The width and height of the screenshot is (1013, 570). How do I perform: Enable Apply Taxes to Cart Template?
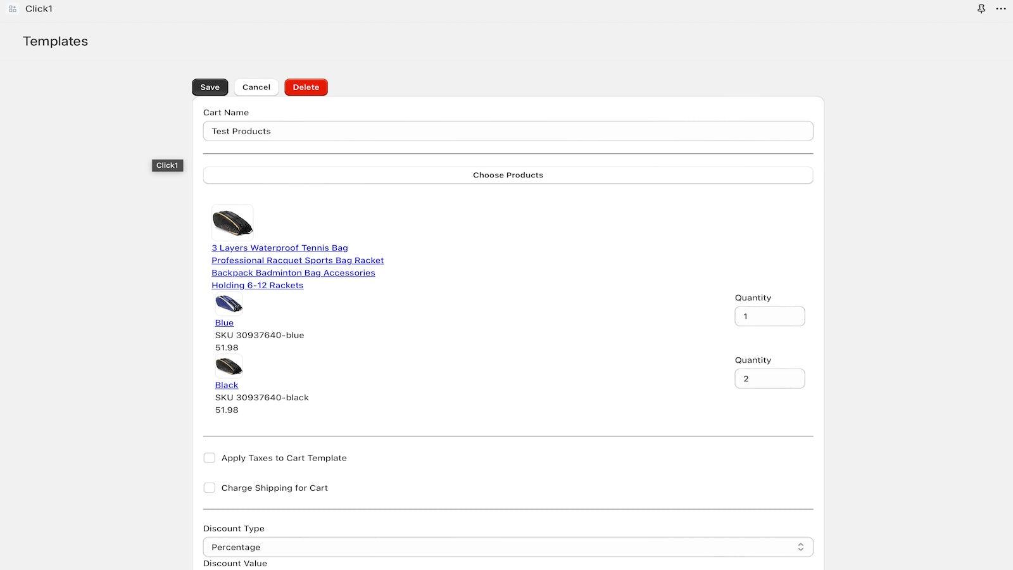point(210,457)
